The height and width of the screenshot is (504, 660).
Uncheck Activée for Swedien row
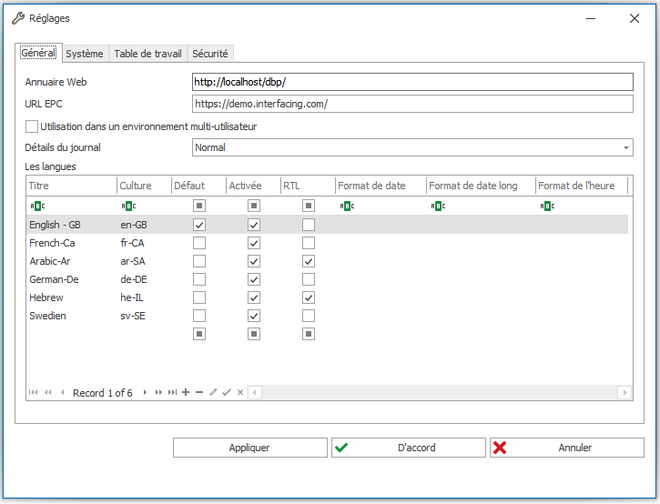coord(254,316)
